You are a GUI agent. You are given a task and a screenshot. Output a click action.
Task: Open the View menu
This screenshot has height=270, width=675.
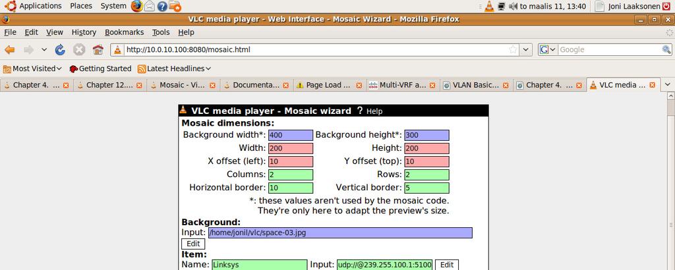pyautogui.click(x=55, y=32)
